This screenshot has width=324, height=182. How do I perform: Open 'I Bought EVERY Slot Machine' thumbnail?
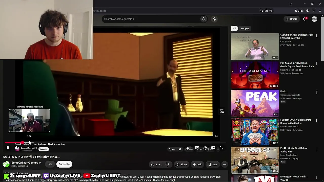(x=255, y=131)
